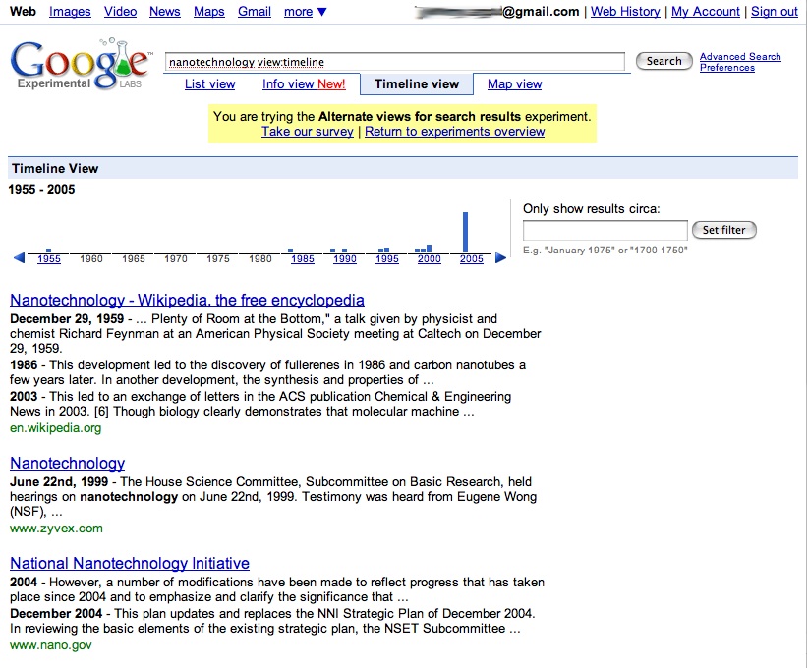Click the right timeline navigation arrow
The height and width of the screenshot is (668, 807).
(x=500, y=257)
